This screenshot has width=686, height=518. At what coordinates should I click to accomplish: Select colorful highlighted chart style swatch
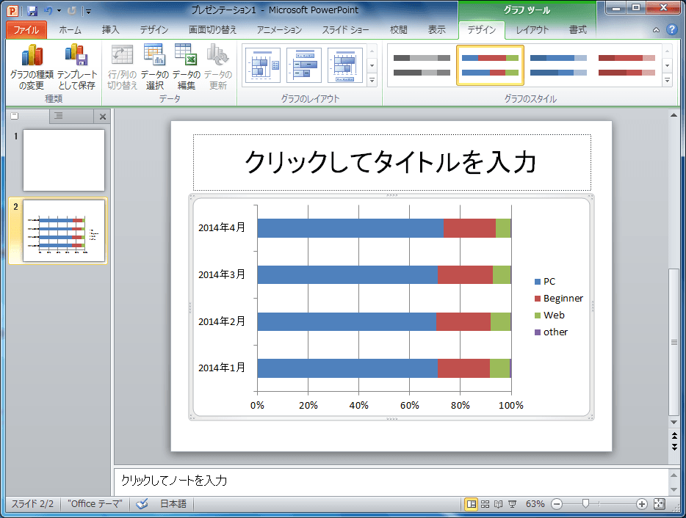tap(490, 65)
